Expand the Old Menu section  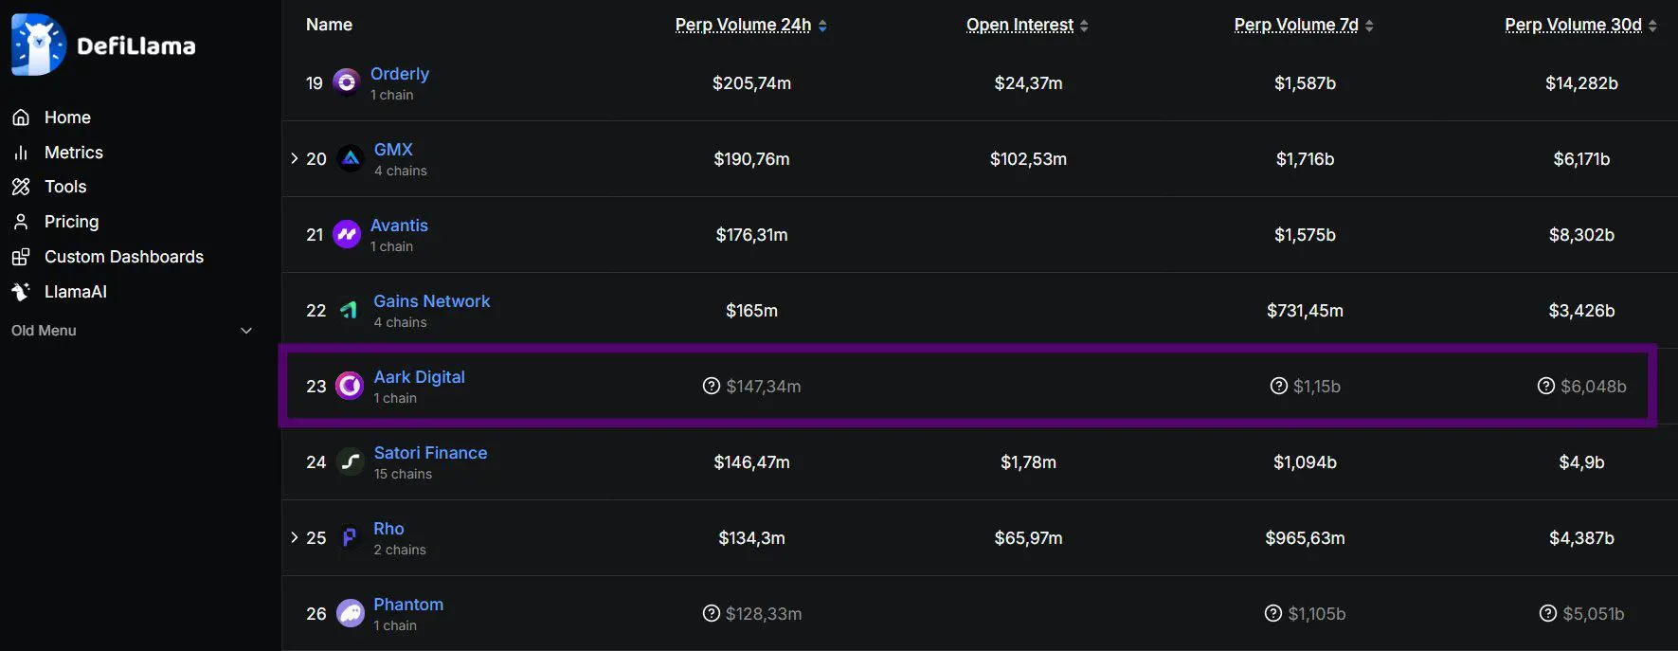point(246,331)
